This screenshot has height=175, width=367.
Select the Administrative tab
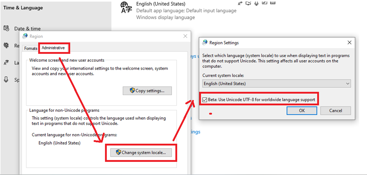[53, 48]
